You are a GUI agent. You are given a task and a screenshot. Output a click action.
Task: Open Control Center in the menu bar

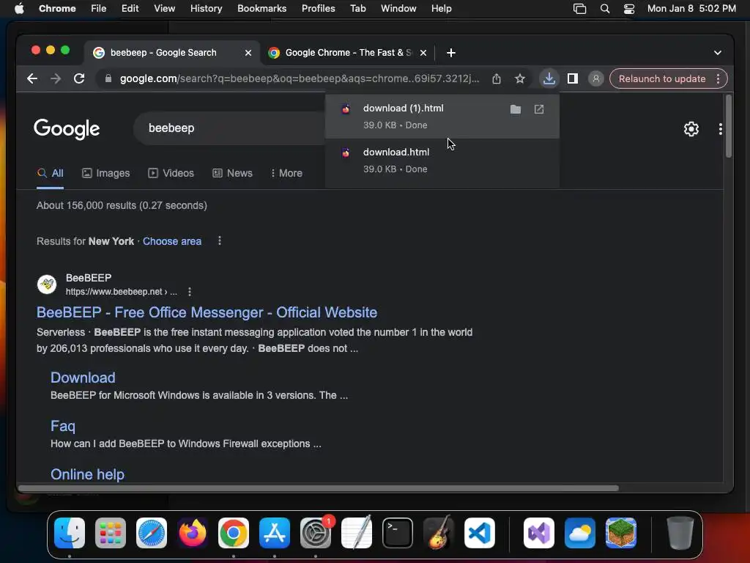(x=629, y=9)
